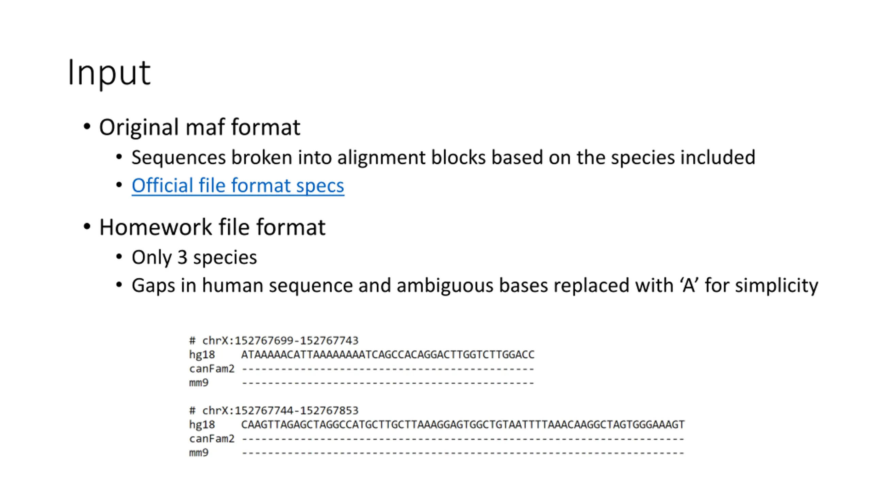
Task: Select the ATAAAAACATT sequence in first block
Action: (x=388, y=355)
